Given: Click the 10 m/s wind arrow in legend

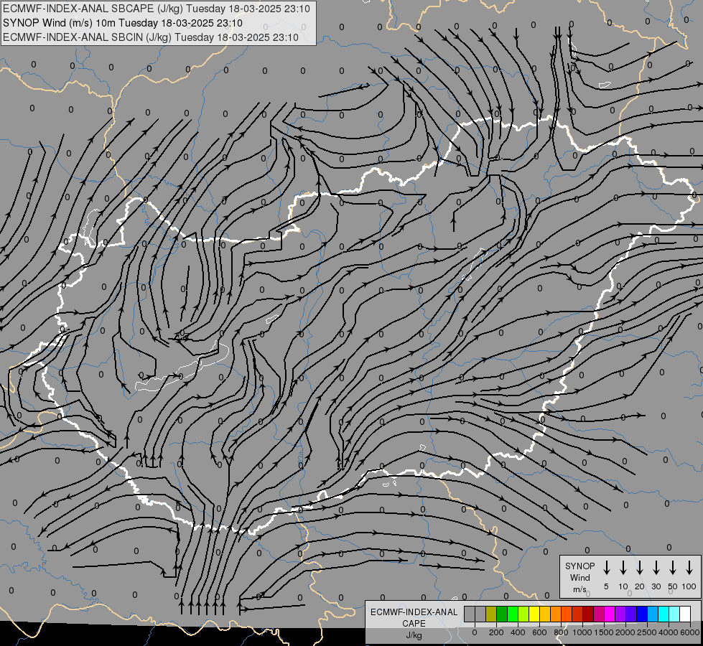Looking at the screenshot, I should [x=623, y=568].
